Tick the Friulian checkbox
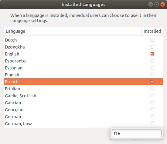Viewport: 167px width, 144px height. [152, 89]
